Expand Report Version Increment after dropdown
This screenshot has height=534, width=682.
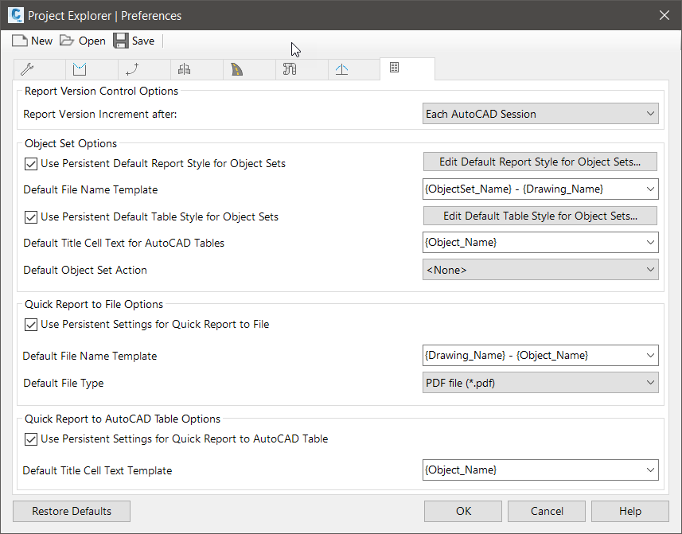[x=540, y=114]
